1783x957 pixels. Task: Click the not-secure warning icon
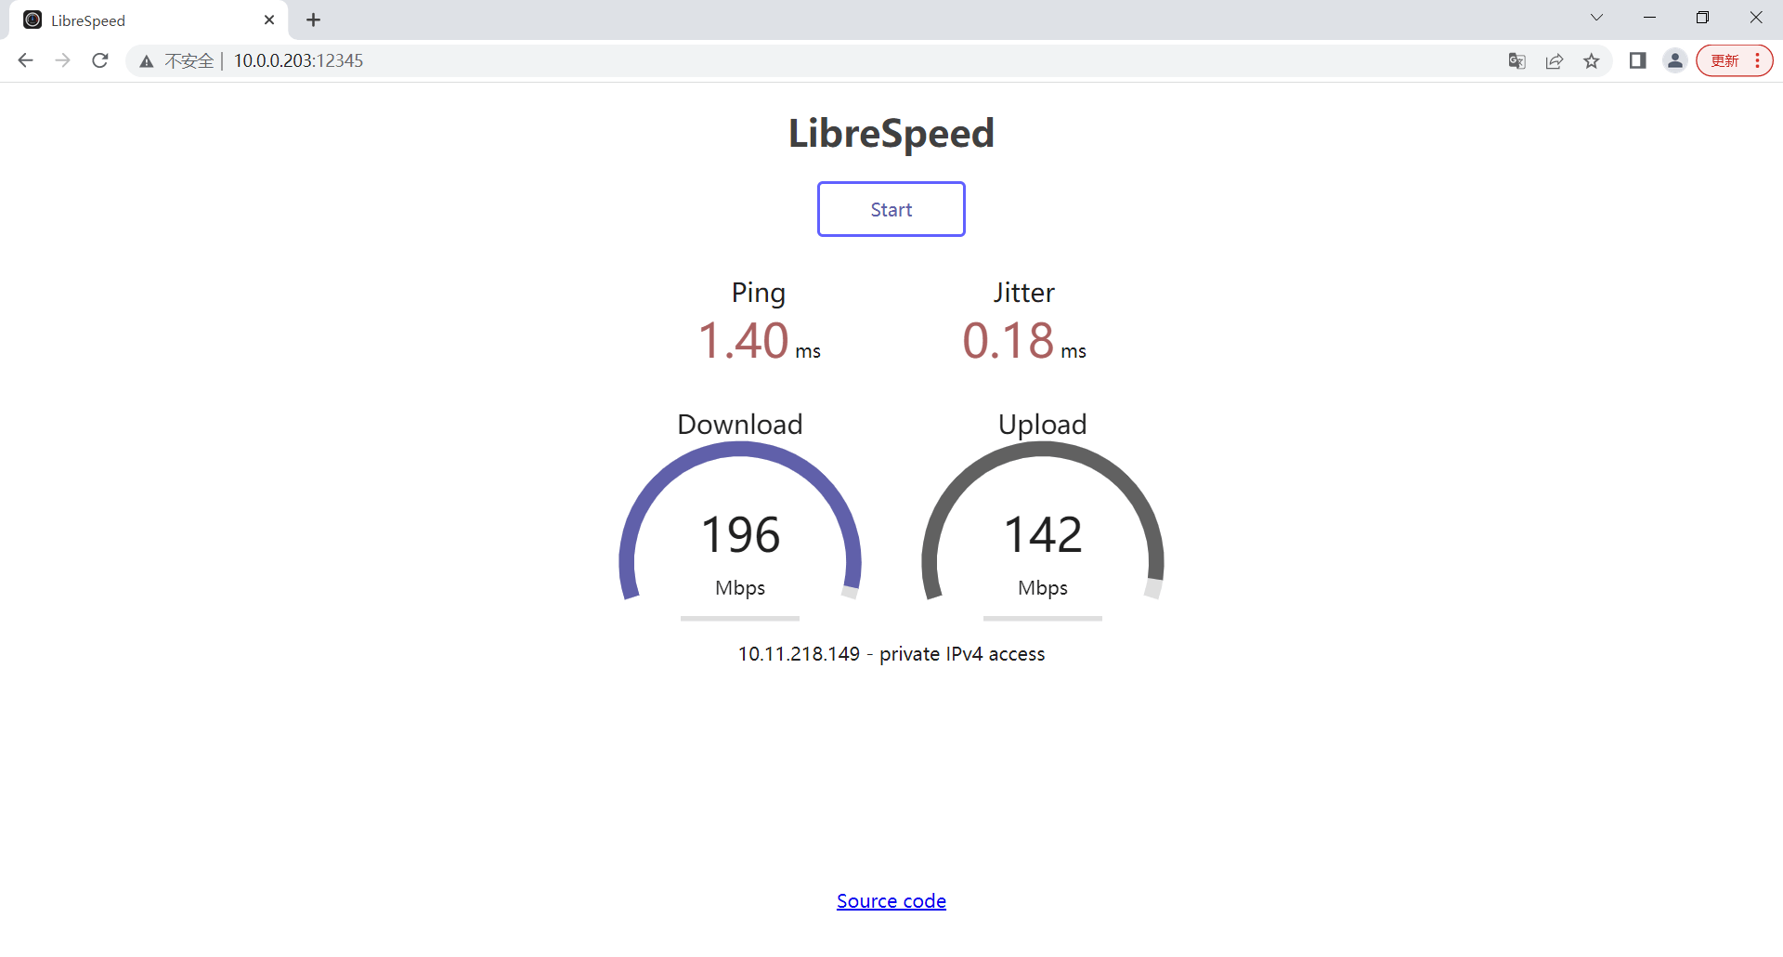[x=147, y=61]
